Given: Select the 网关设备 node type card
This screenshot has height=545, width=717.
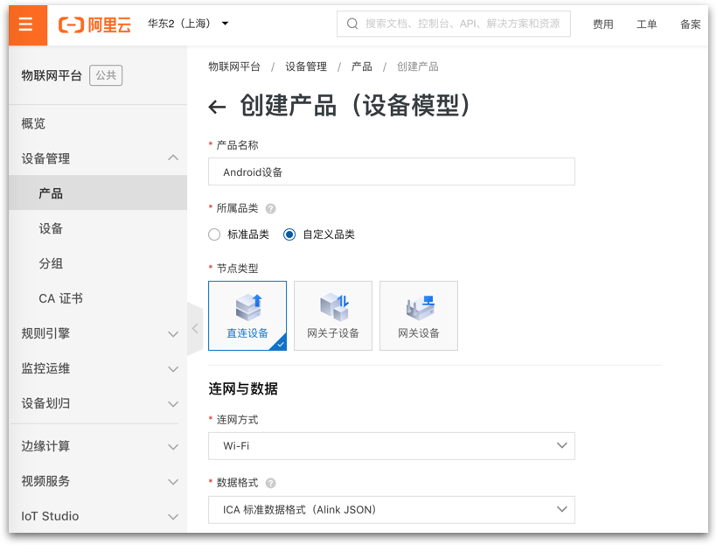Looking at the screenshot, I should pyautogui.click(x=419, y=316).
